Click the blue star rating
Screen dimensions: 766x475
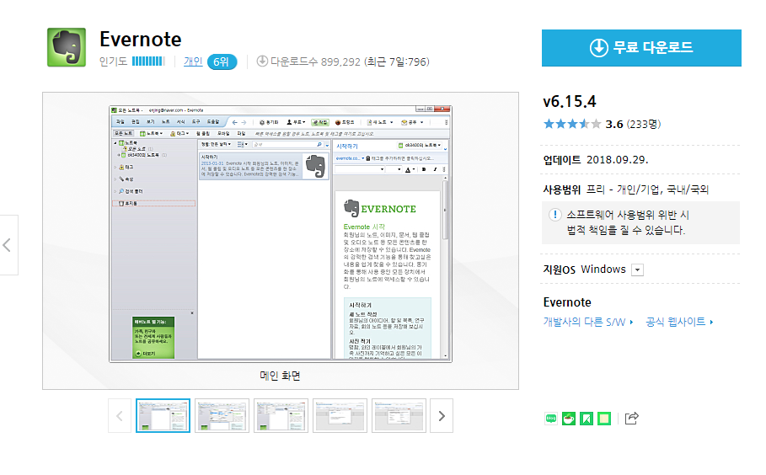point(572,124)
